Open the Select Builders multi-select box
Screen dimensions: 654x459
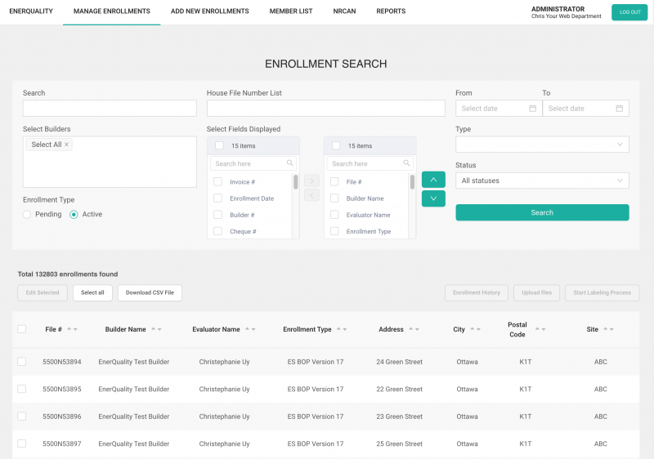[x=110, y=162]
